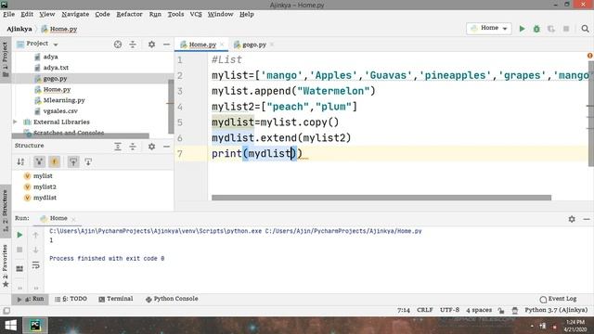Click restore layout icon in Run panel
The height and width of the screenshot is (334, 594).
19,268
